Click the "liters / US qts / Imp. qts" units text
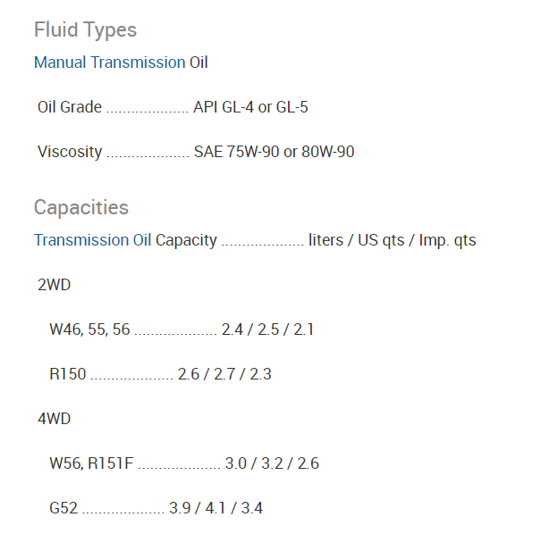The width and height of the screenshot is (541, 542). pos(392,240)
